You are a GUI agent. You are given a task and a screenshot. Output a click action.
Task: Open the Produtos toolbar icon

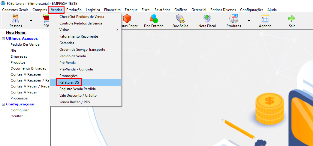tap(234, 19)
